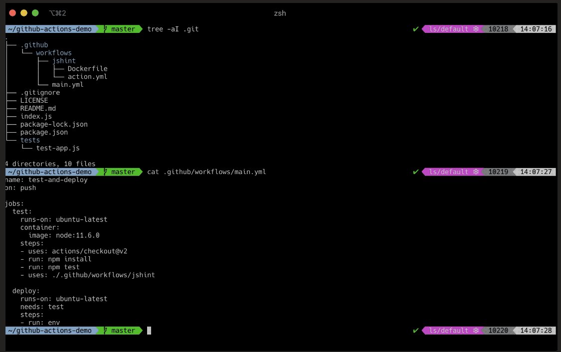Click 'uses: actions/checkout@v2' line
The height and width of the screenshot is (352, 561).
pyautogui.click(x=74, y=251)
